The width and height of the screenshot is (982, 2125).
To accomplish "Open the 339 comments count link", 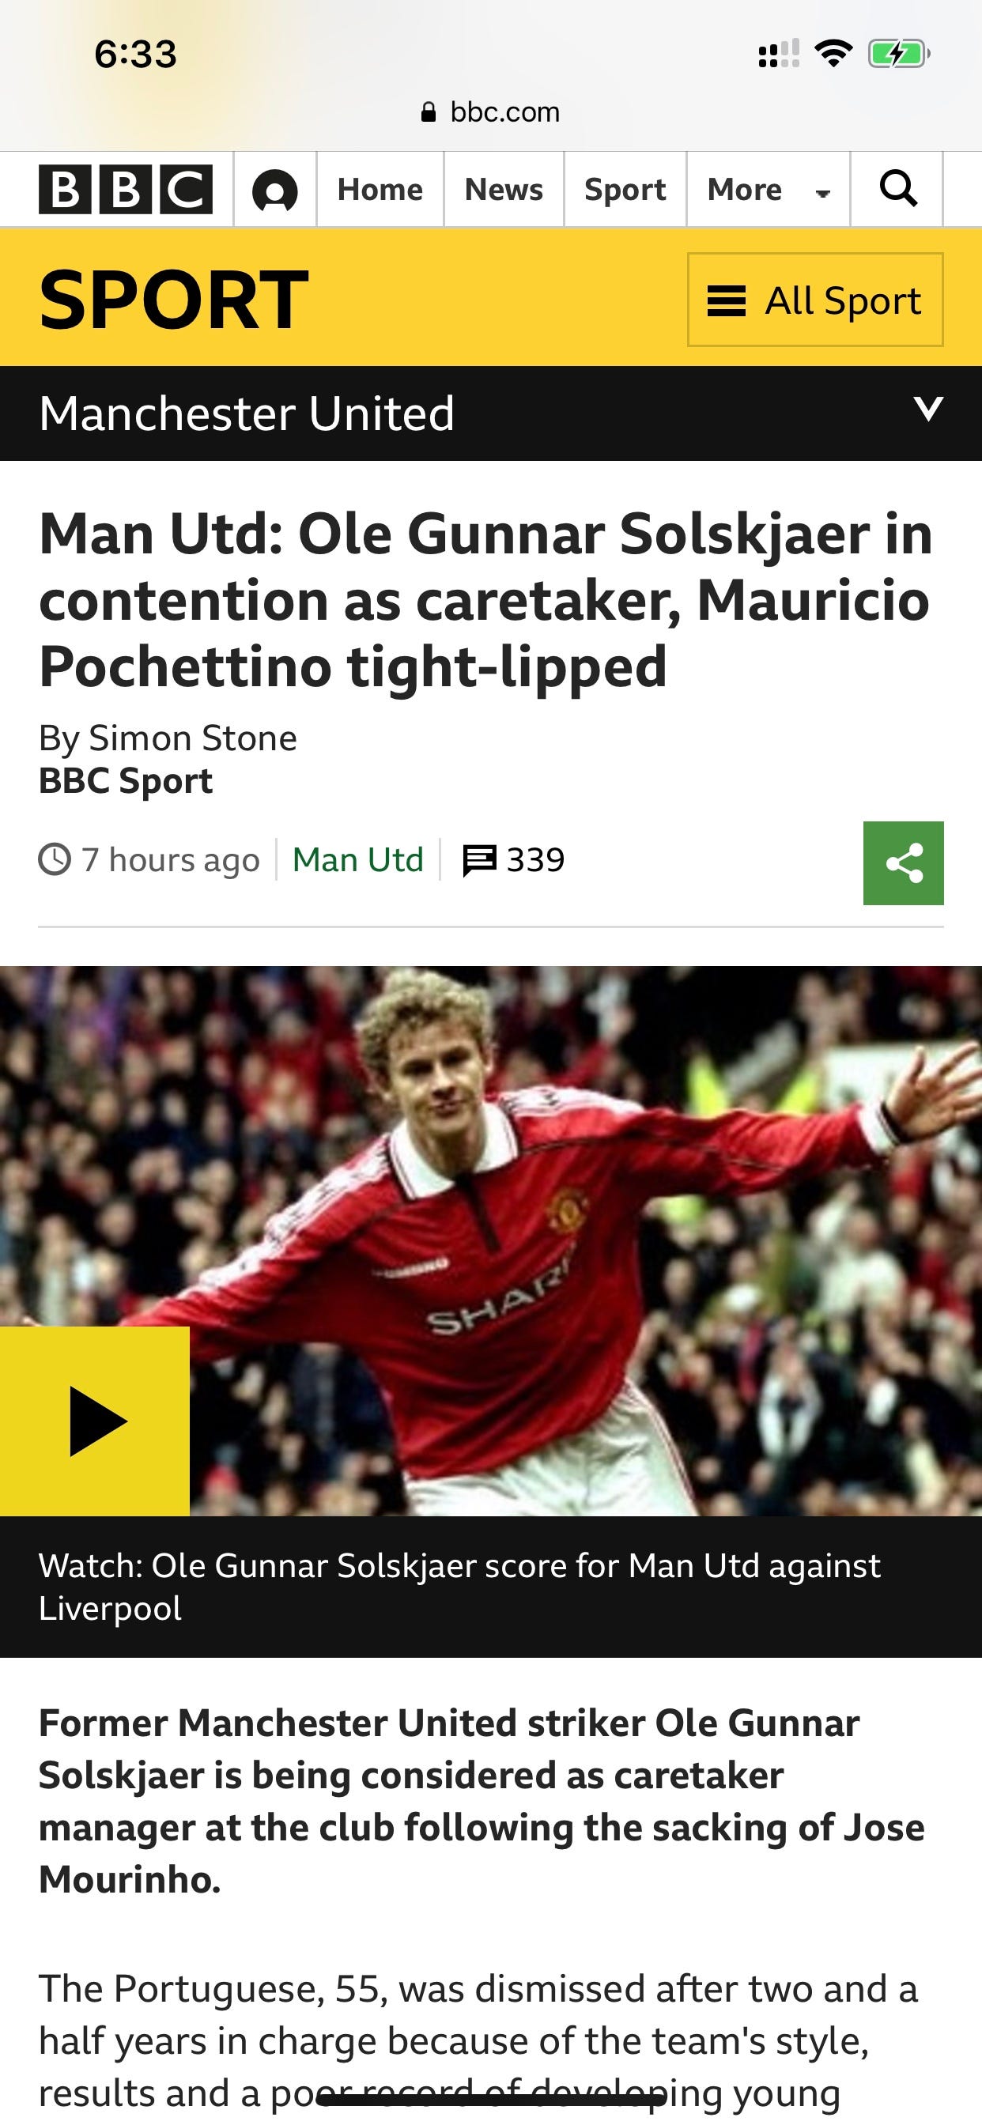I will pyautogui.click(x=535, y=859).
